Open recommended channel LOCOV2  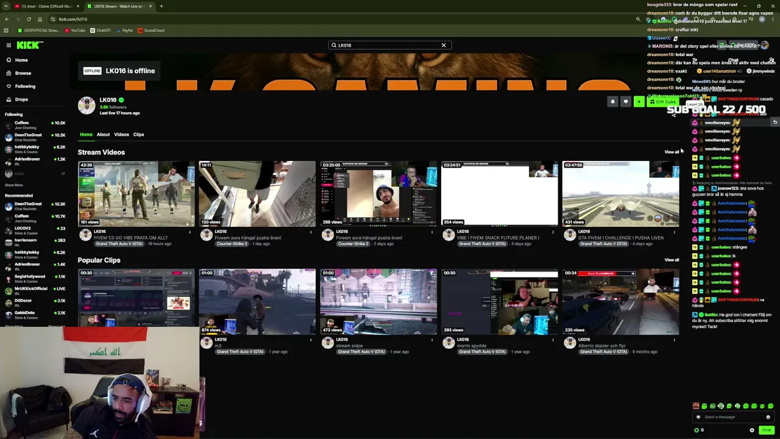(x=35, y=230)
